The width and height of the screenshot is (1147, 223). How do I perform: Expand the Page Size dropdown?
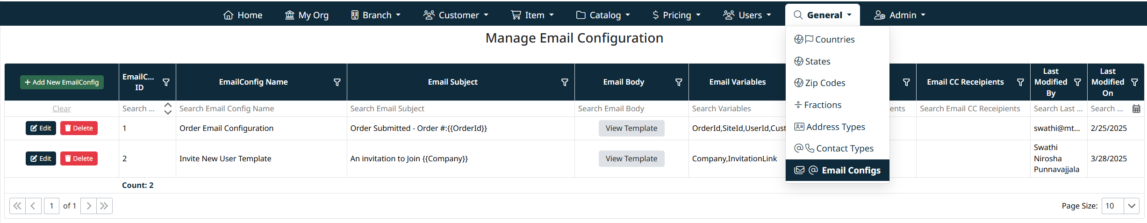(1131, 206)
